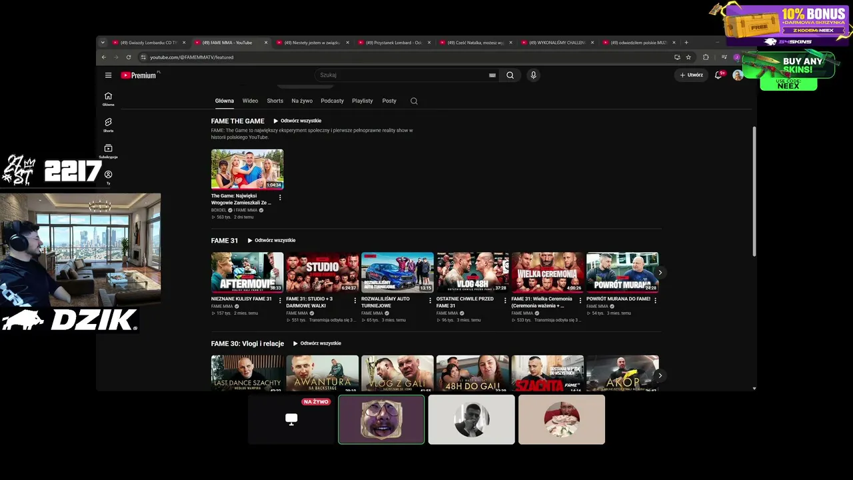Open a new browser tab
The image size is (853, 480).
(x=686, y=43)
